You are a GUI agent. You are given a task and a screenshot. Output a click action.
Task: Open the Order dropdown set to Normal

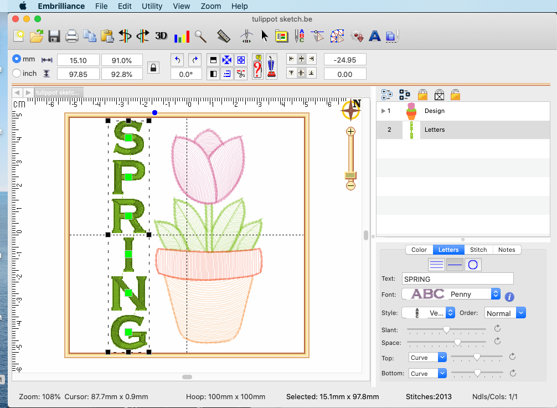click(504, 313)
